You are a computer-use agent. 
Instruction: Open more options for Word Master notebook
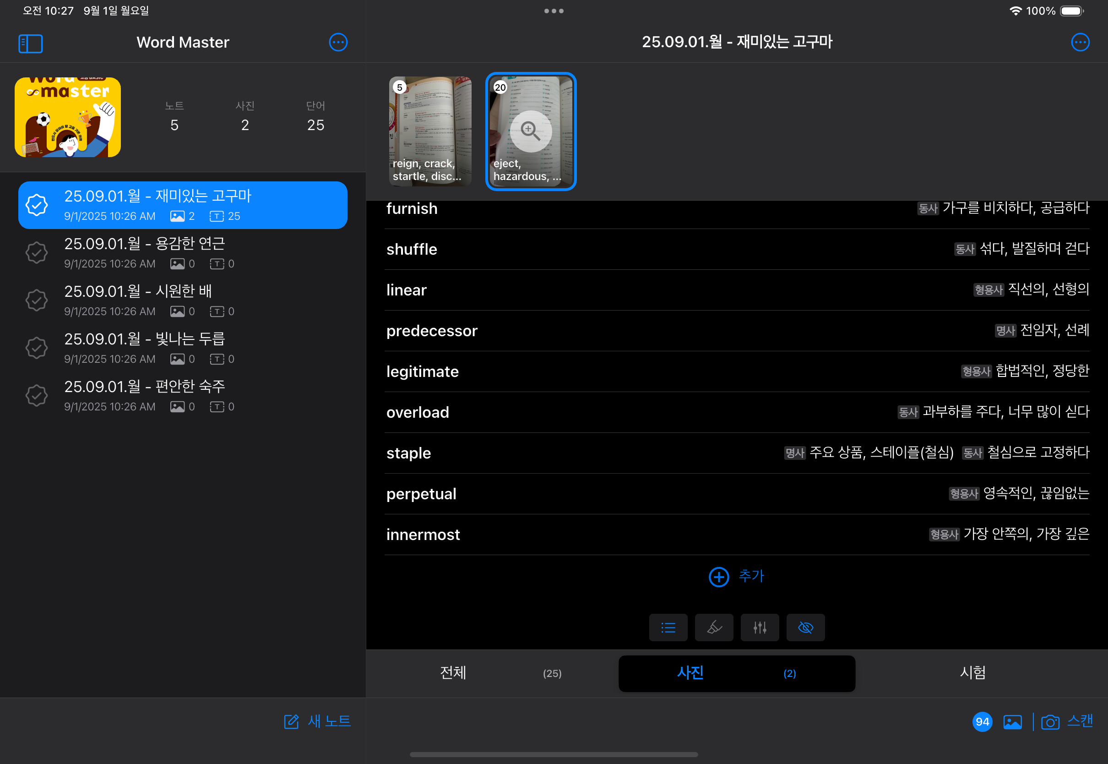(338, 42)
